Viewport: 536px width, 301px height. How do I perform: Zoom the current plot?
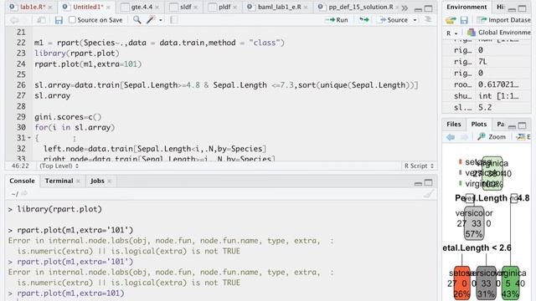click(492, 137)
